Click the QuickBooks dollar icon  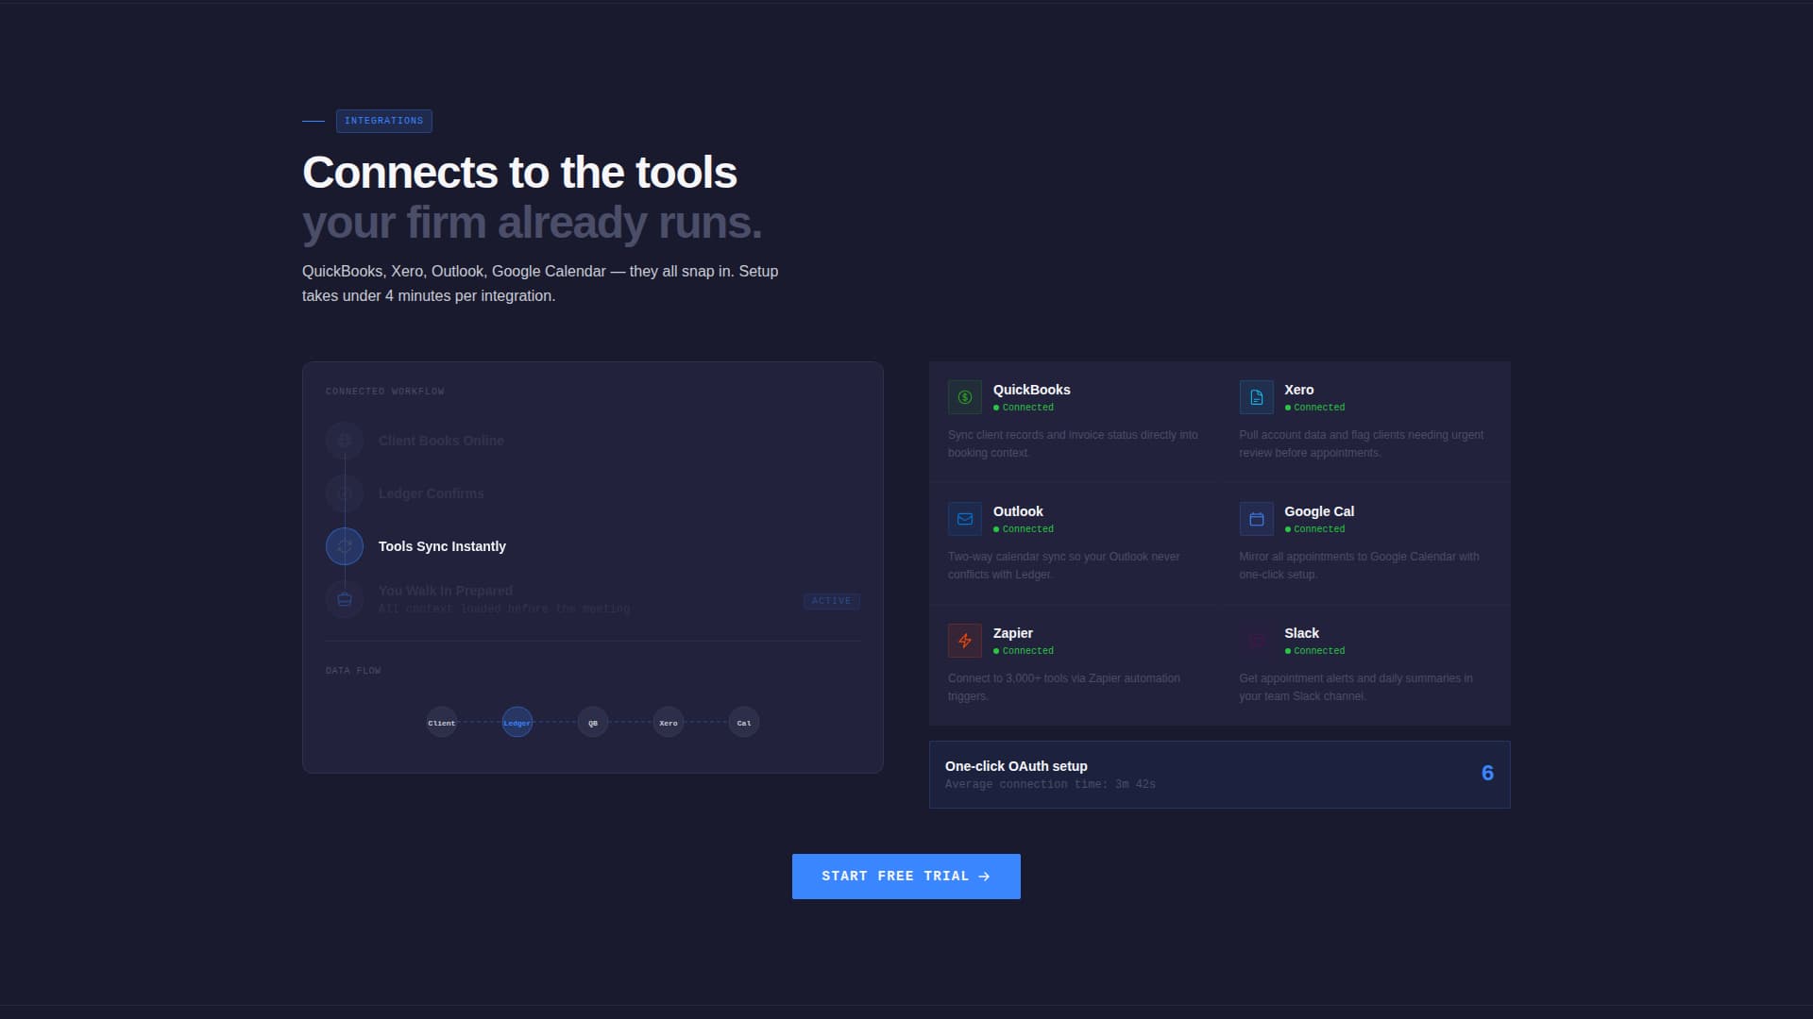pos(964,397)
